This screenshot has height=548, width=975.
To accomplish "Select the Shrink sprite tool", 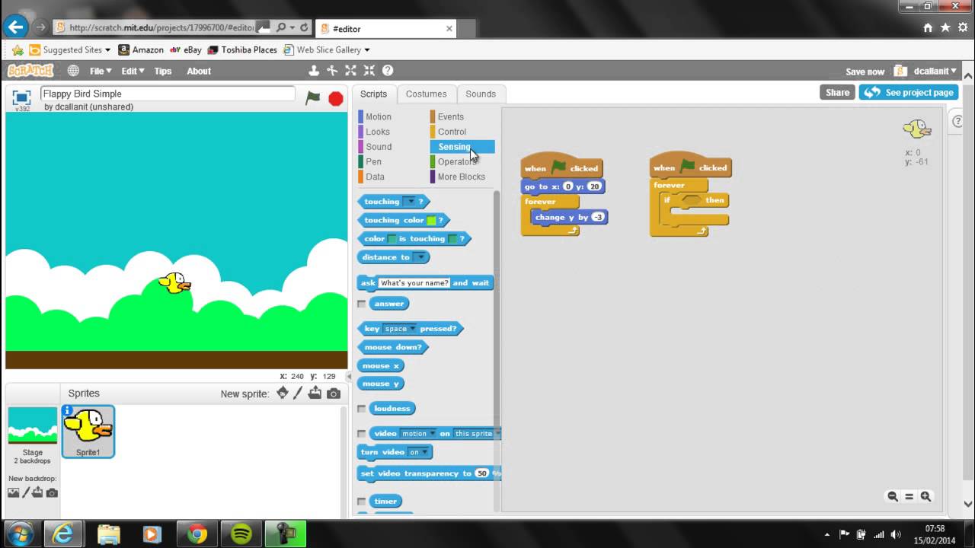I will [x=369, y=71].
